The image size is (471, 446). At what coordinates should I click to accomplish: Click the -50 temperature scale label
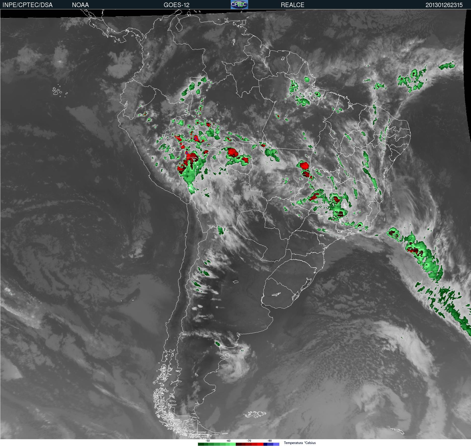pos(208,441)
